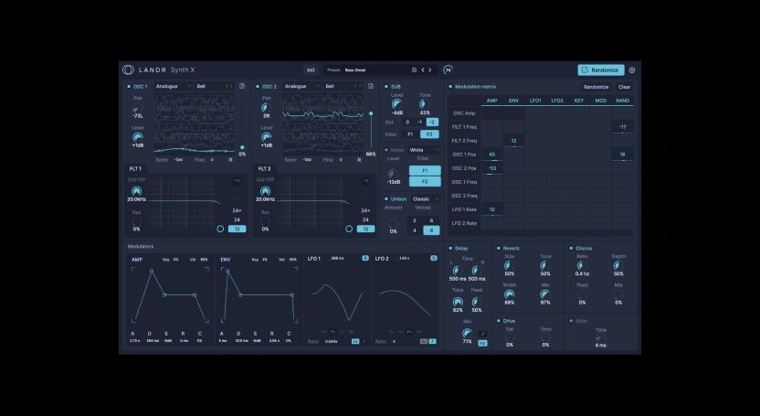Route SUB filter to F2
Image resolution: width=760 pixels, height=416 pixels.
(x=429, y=134)
